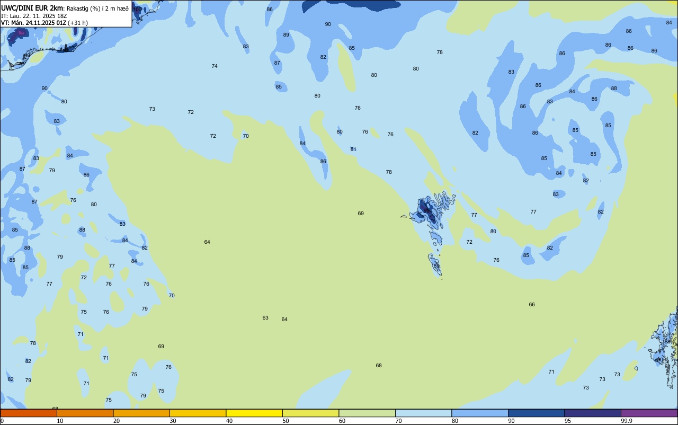
Task: Click the golden 30–40 legend swatch
Action: coord(198,413)
